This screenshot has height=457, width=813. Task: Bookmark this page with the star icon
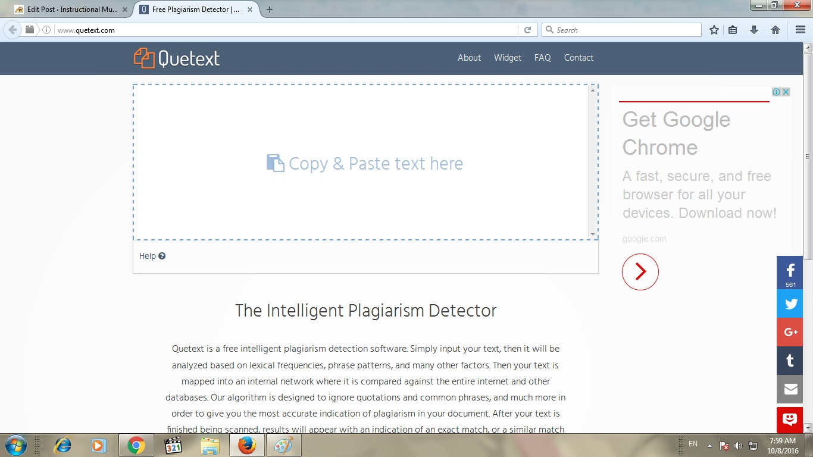coord(714,30)
